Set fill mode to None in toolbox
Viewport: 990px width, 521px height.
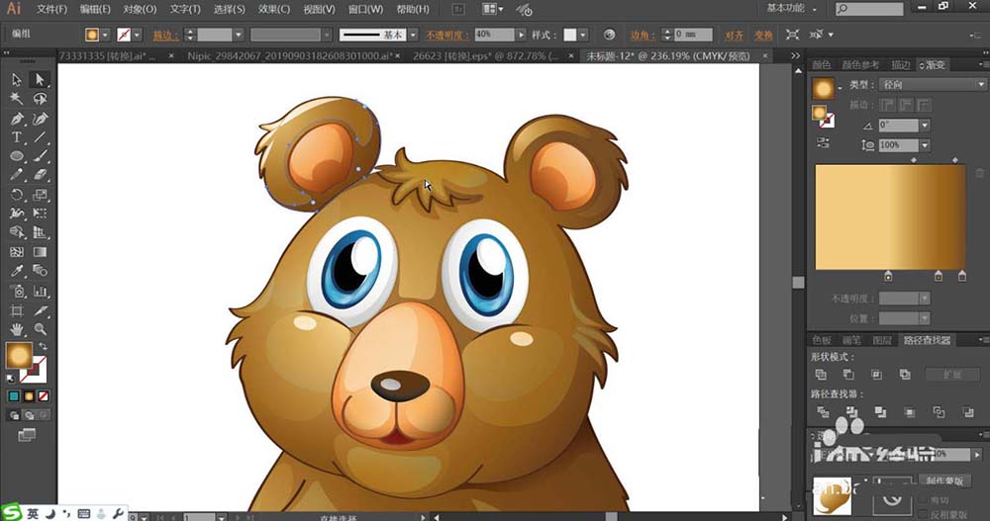pos(43,396)
